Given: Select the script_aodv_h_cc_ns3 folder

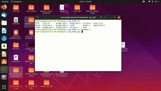Looking at the screenshot, I should click(16, 84).
